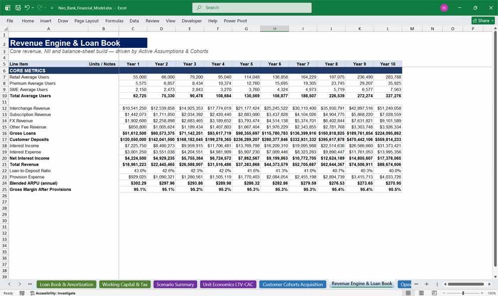The height and width of the screenshot is (296, 498).
Task: Open the Developer ribbon tab
Action: point(192,20)
